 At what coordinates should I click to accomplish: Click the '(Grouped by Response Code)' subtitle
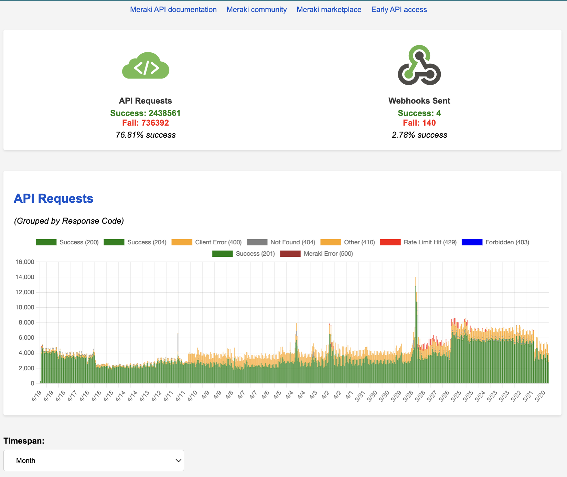(69, 221)
